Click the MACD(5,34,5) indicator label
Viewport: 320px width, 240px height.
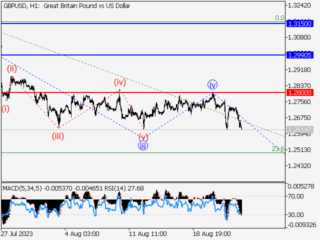point(22,188)
